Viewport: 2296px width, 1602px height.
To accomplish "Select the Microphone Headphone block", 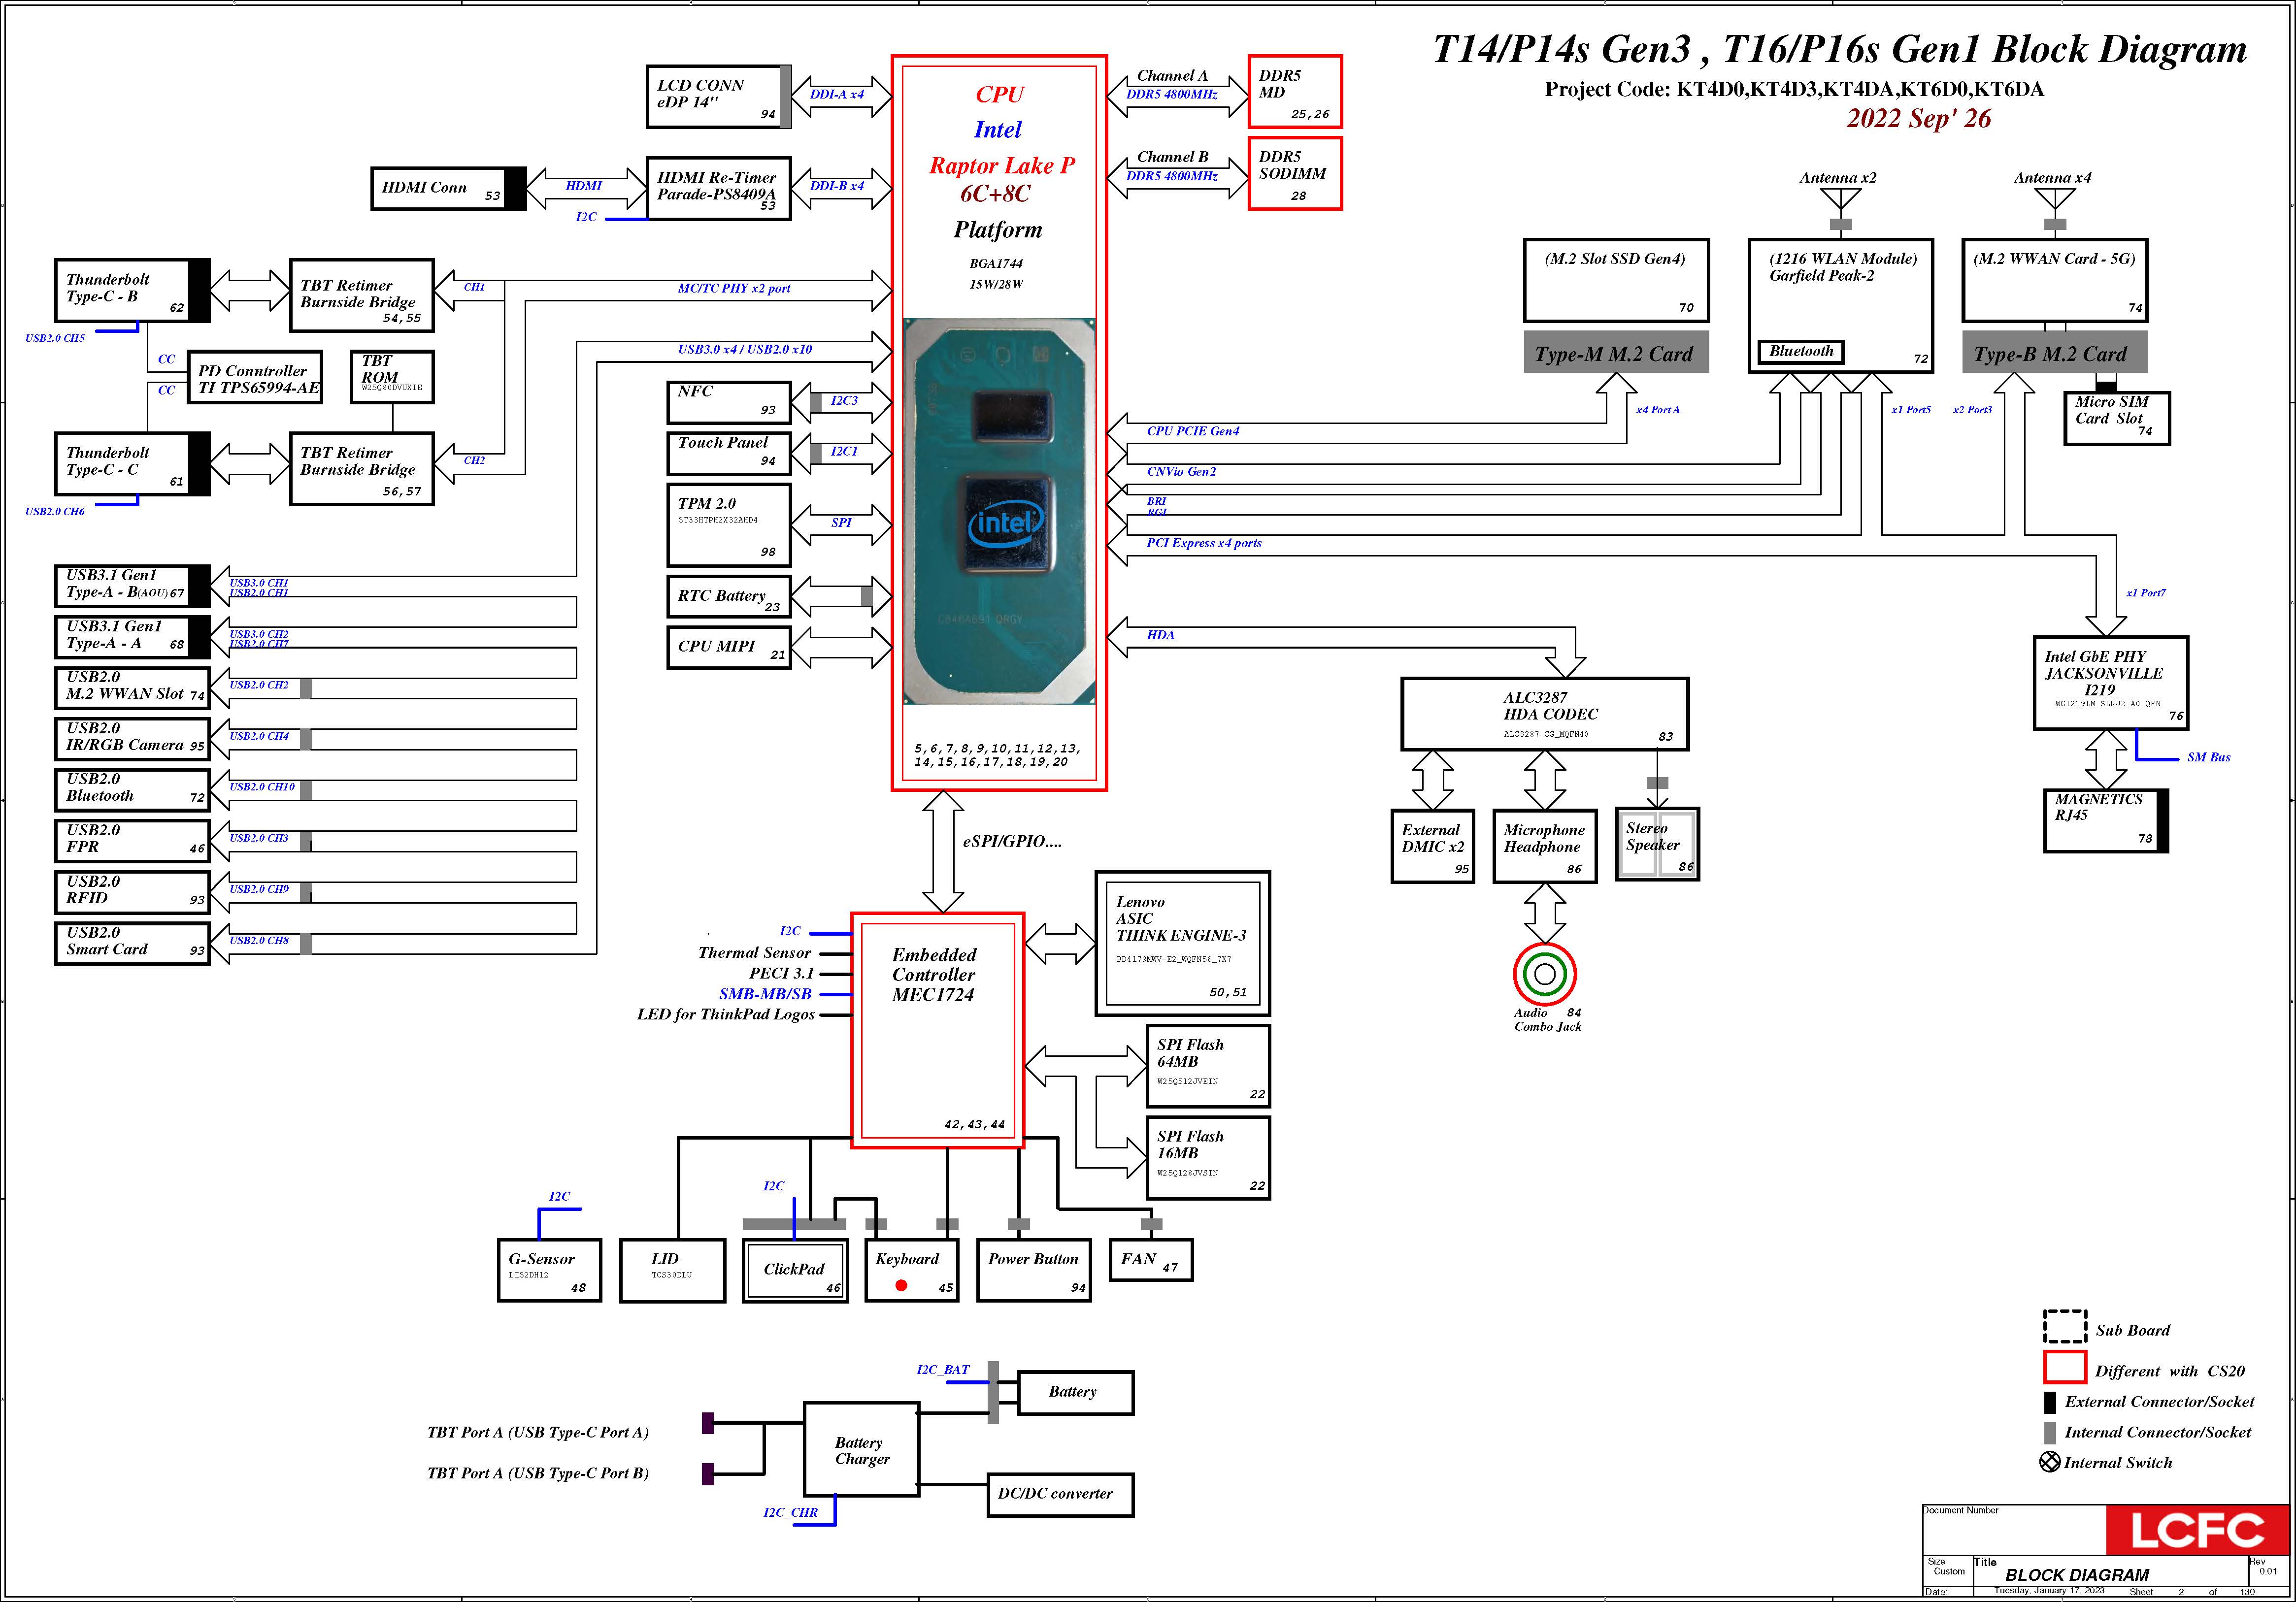I will pyautogui.click(x=1545, y=846).
